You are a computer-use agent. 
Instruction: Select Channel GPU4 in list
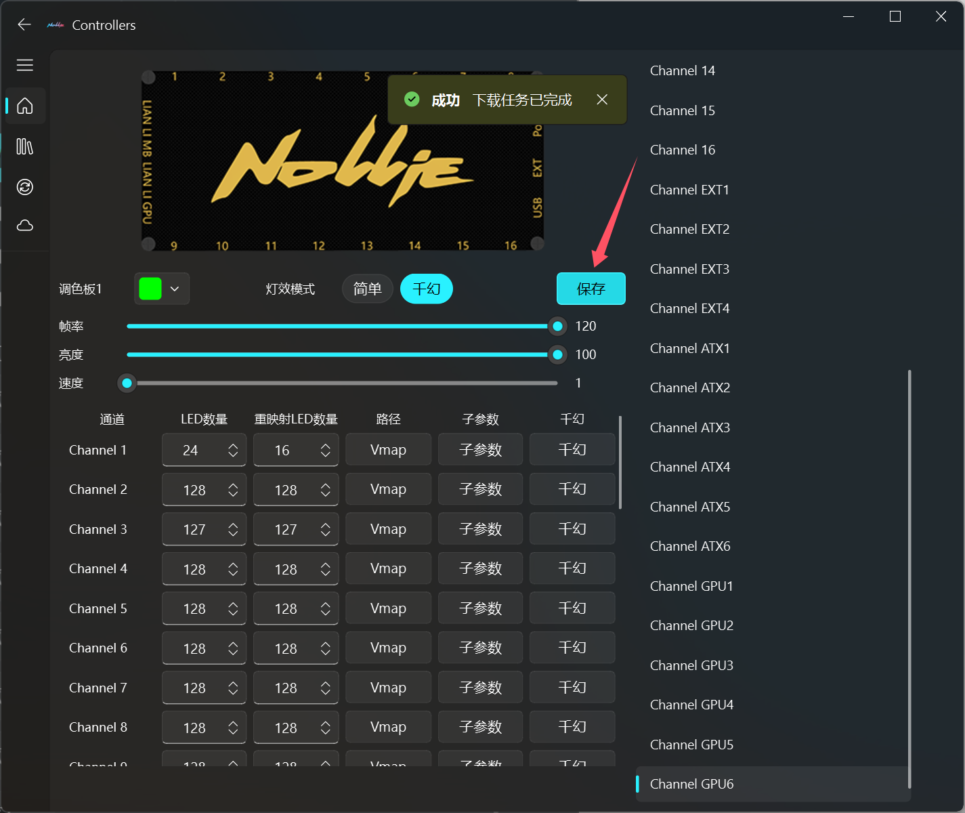pyautogui.click(x=772, y=705)
